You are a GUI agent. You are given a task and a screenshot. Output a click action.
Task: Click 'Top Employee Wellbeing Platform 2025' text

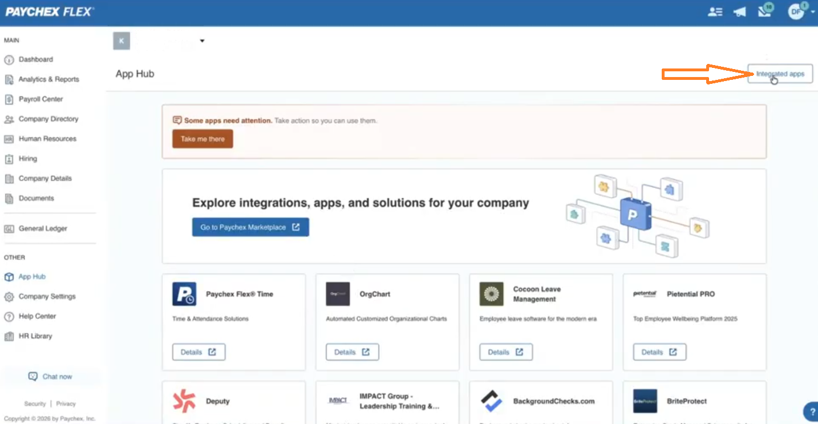(x=685, y=319)
